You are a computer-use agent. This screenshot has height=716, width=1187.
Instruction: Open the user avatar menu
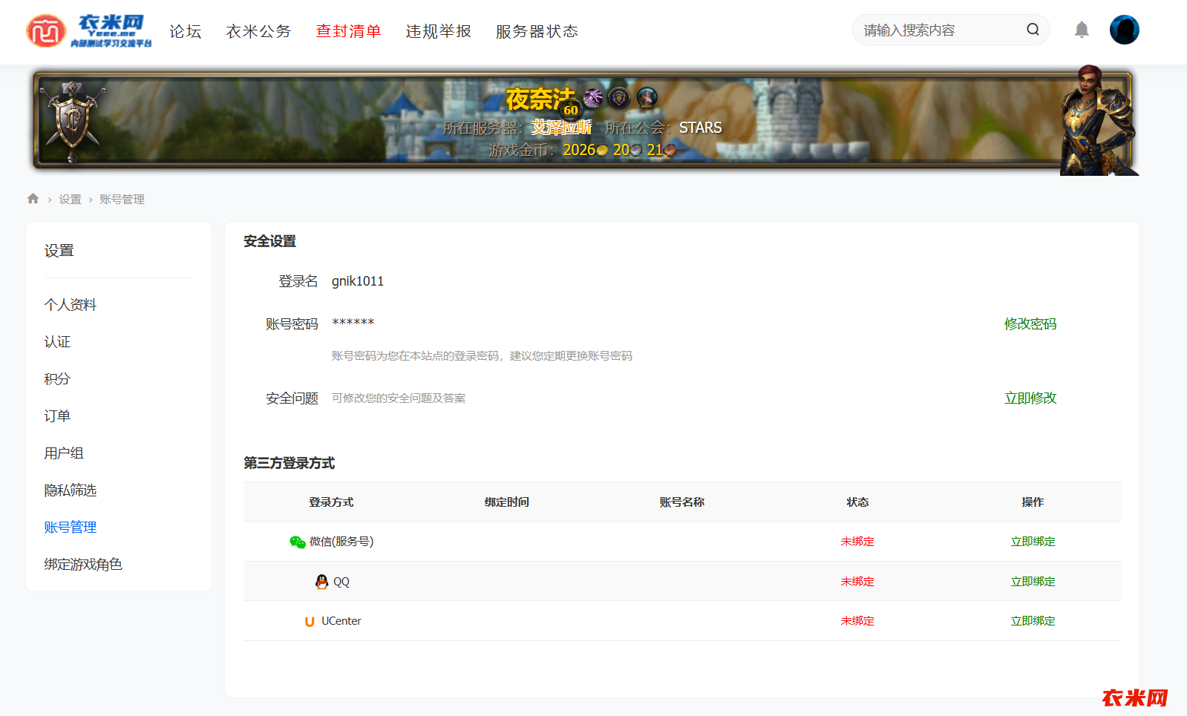(1124, 30)
